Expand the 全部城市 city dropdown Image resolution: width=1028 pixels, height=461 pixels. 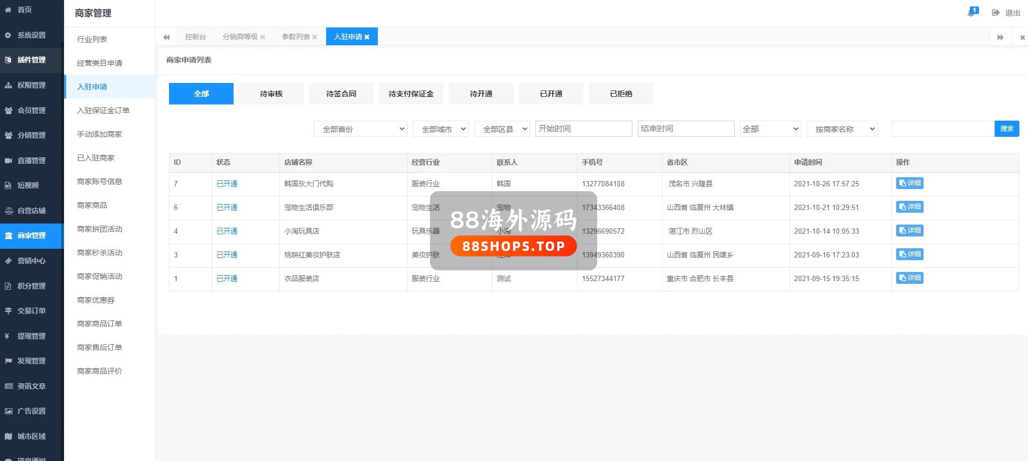[x=440, y=129]
